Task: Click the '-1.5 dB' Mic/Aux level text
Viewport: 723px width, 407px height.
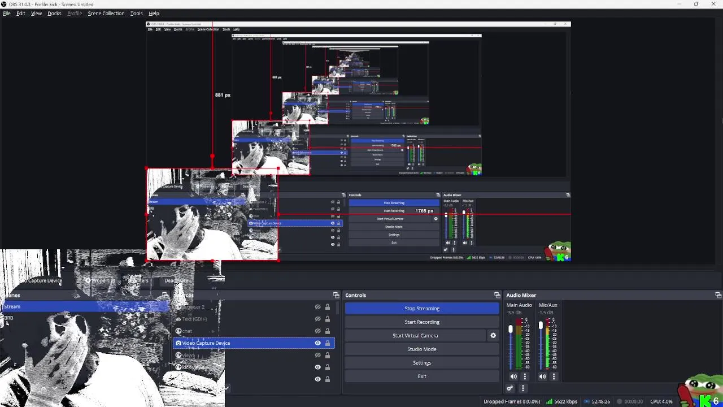Action: point(546,313)
